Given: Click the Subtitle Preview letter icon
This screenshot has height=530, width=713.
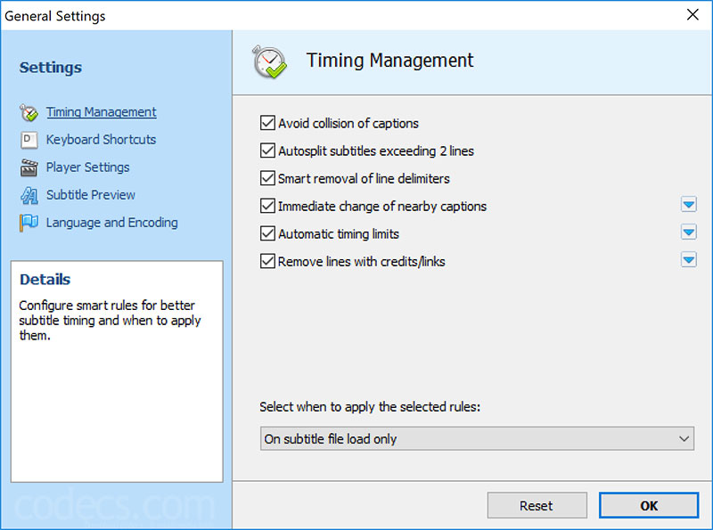Looking at the screenshot, I should pyautogui.click(x=29, y=195).
